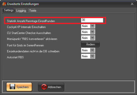Open the Cockpit-XP Internals Einschalten dropdown arrow

coord(92,26)
